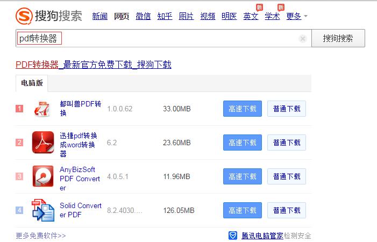Click the version text 1.0.0.62
This screenshot has height=242, width=377.
tap(120, 109)
